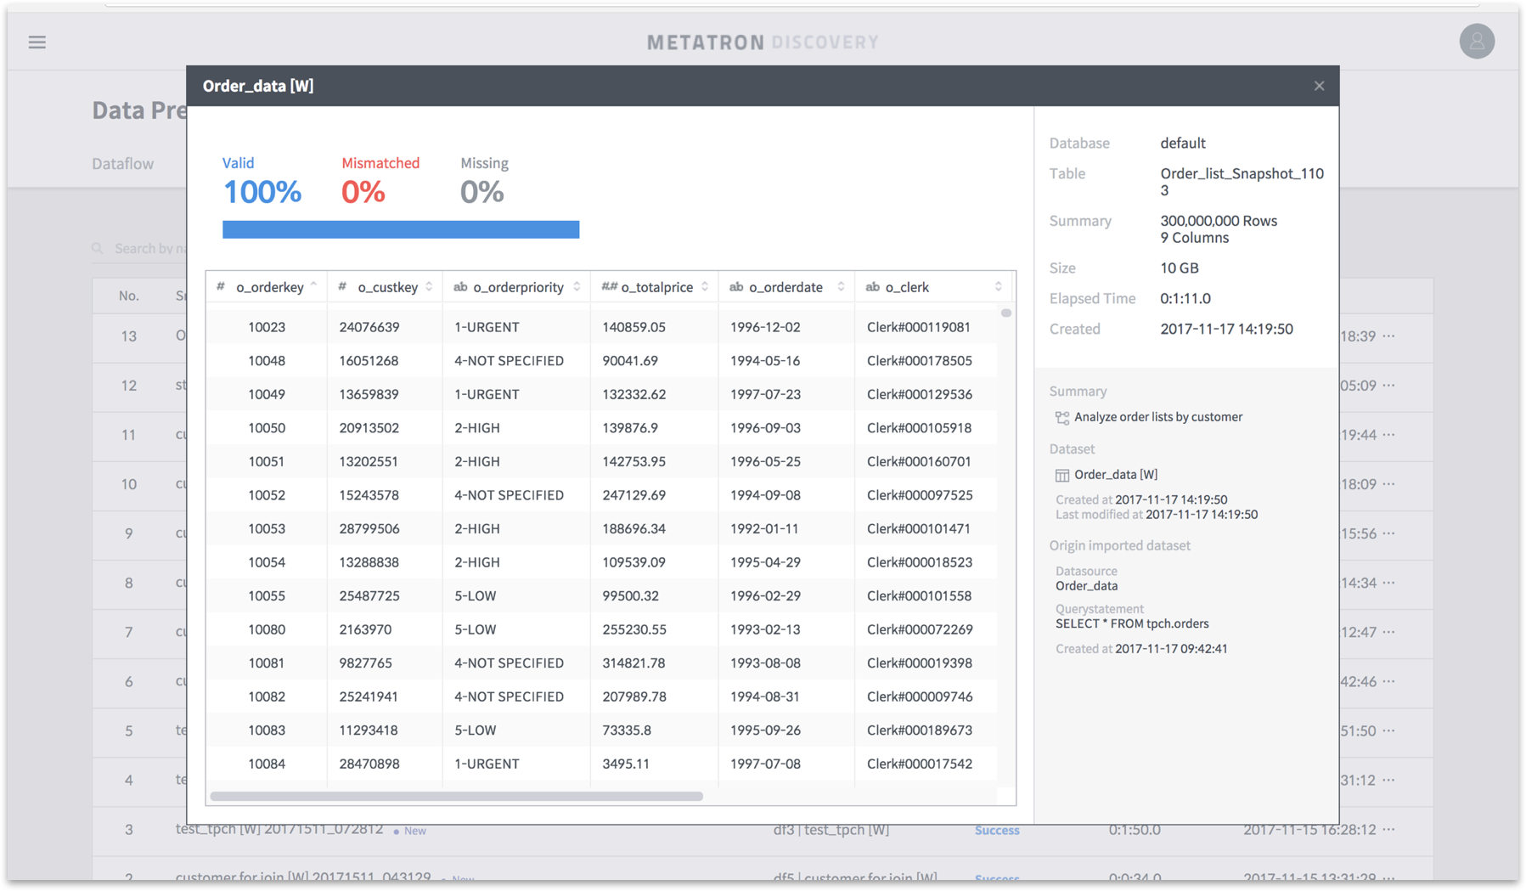Image resolution: width=1526 pixels, height=891 pixels.
Task: Sort by the o_orderkey column arrow
Action: [x=313, y=286]
